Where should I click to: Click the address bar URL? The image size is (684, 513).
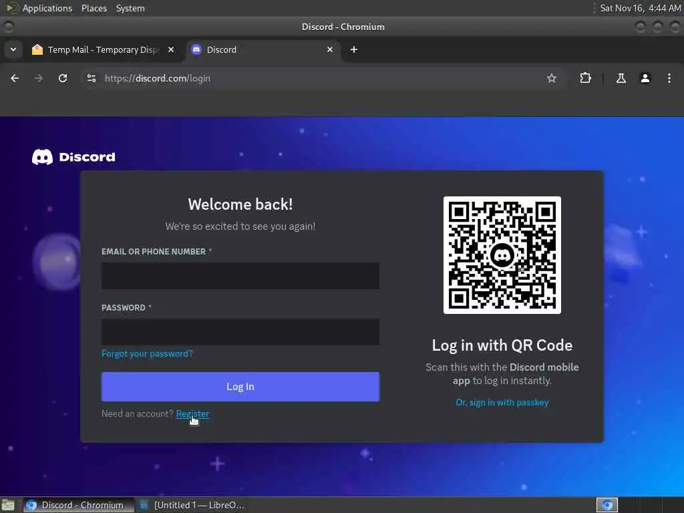tap(158, 79)
